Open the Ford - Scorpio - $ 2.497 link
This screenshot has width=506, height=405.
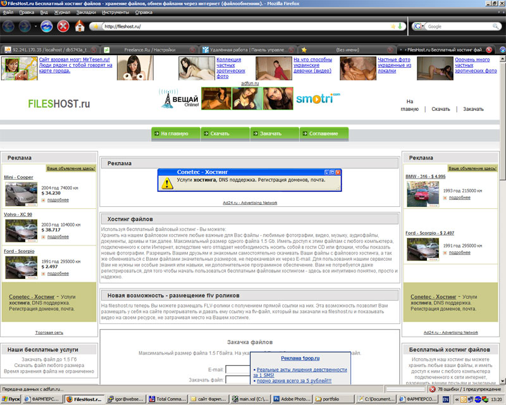click(x=429, y=233)
